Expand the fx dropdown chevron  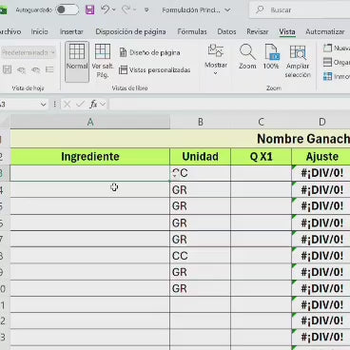(103, 104)
